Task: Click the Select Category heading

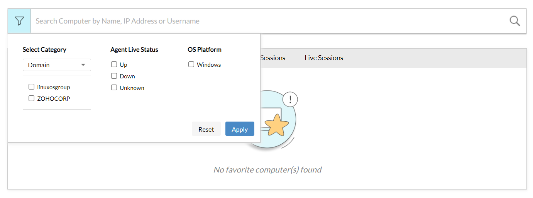Action: (x=44, y=49)
